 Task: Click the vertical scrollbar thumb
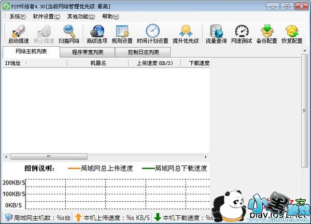pos(304,111)
